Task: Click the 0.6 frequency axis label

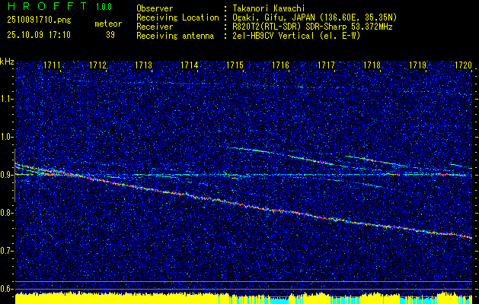Action: 6,289
